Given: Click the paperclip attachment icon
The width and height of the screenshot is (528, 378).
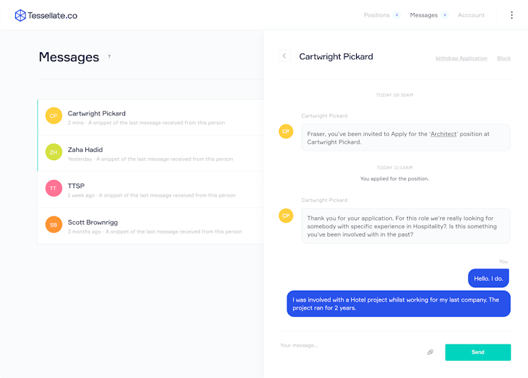Looking at the screenshot, I should pyautogui.click(x=430, y=352).
